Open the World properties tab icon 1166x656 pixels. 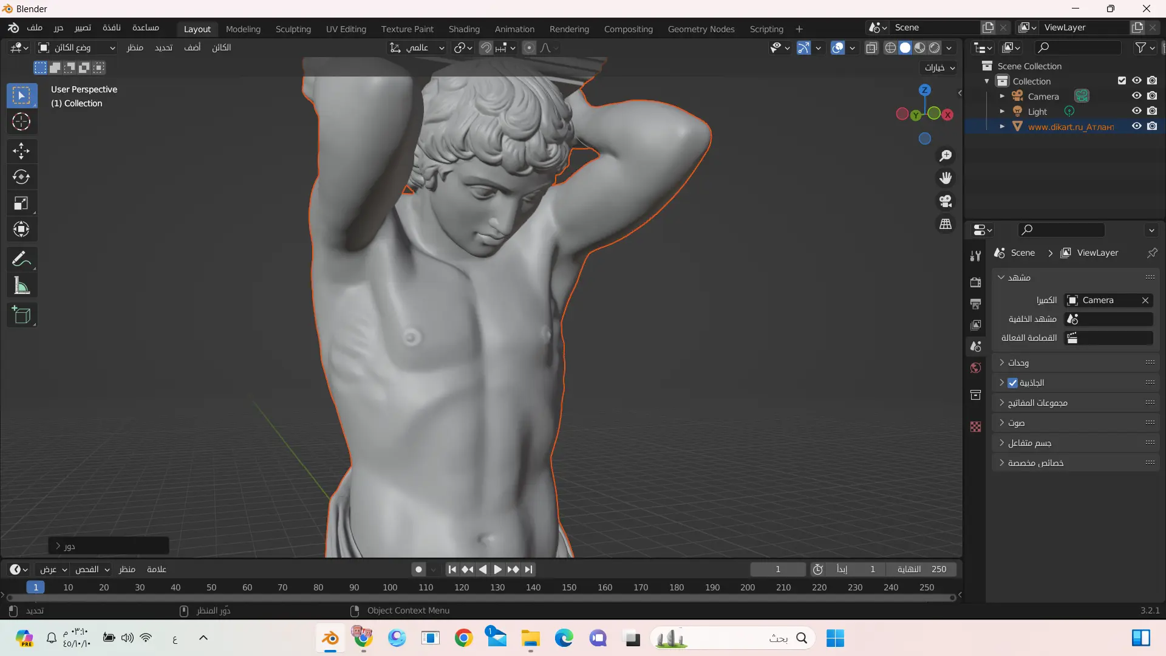coord(976,368)
